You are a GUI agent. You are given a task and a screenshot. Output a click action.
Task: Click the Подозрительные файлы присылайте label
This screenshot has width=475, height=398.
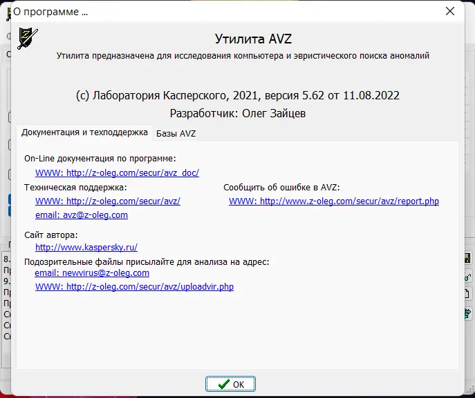click(147, 261)
